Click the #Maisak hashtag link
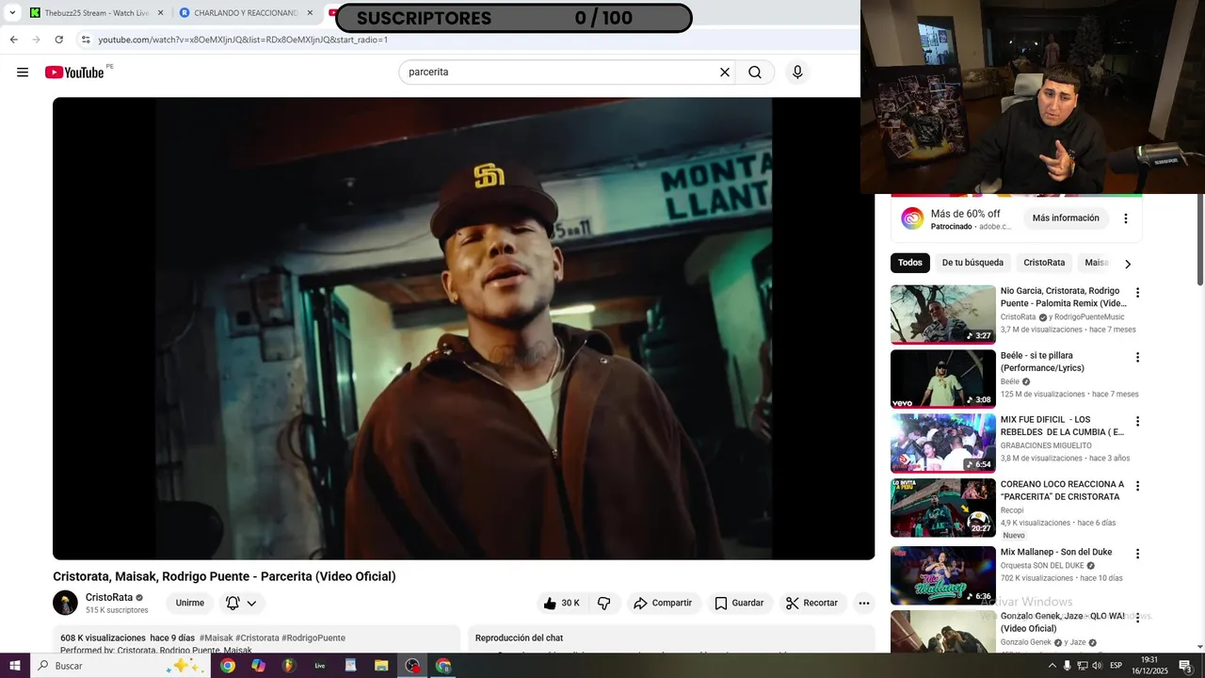The image size is (1205, 678). pos(216,638)
